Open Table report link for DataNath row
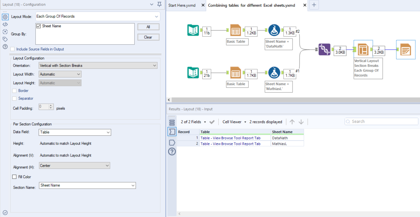Image resolution: width=420 pixels, height=217 pixels. (230, 138)
